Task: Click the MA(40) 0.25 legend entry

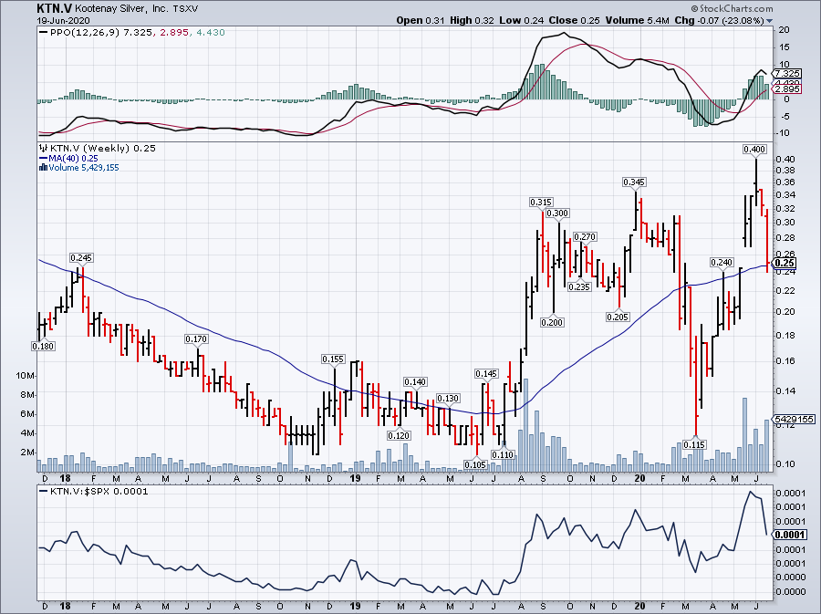Action: (68, 158)
